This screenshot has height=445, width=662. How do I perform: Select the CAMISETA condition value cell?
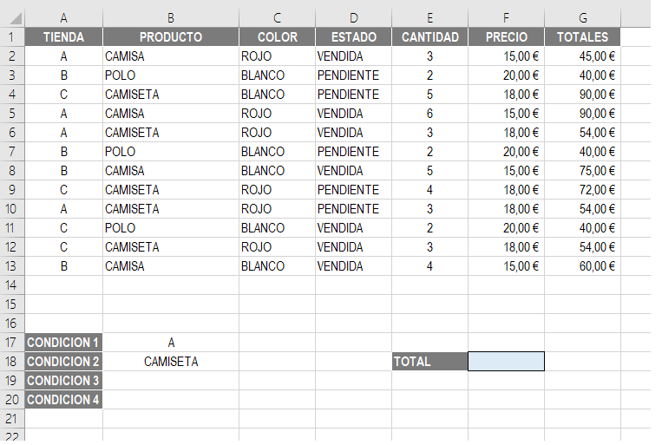(171, 362)
